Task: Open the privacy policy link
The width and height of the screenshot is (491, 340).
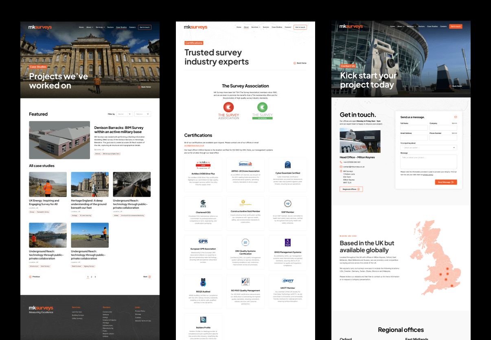Action: [x=428, y=174]
